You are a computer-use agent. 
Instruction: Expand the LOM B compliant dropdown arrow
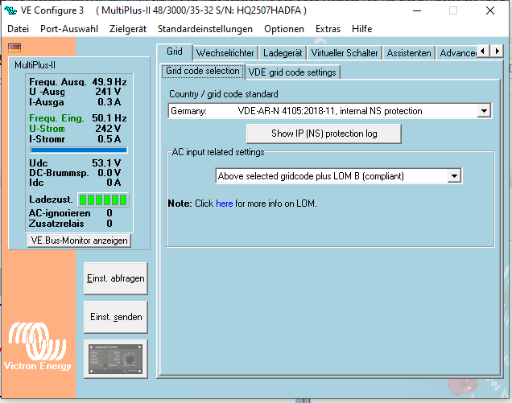click(454, 176)
